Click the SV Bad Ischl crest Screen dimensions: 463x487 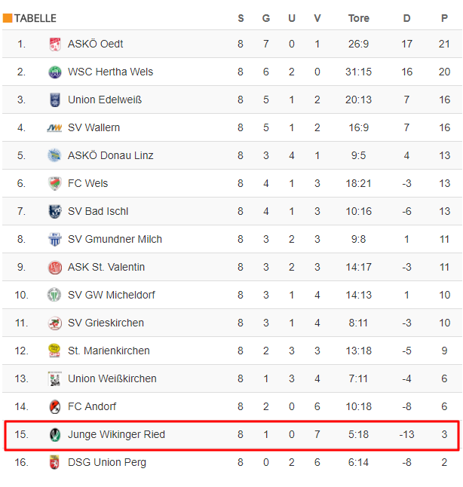[55, 211]
